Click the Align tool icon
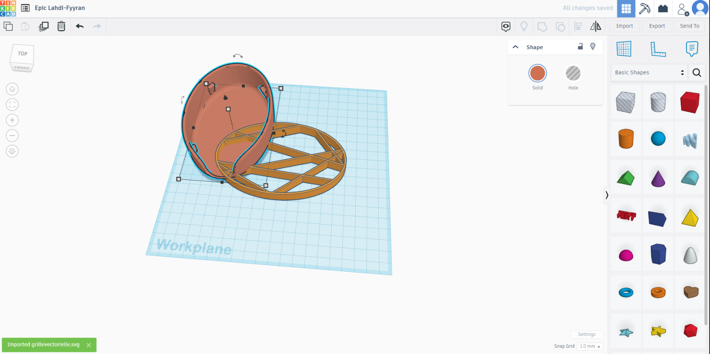This screenshot has width=710, height=354. (x=579, y=27)
